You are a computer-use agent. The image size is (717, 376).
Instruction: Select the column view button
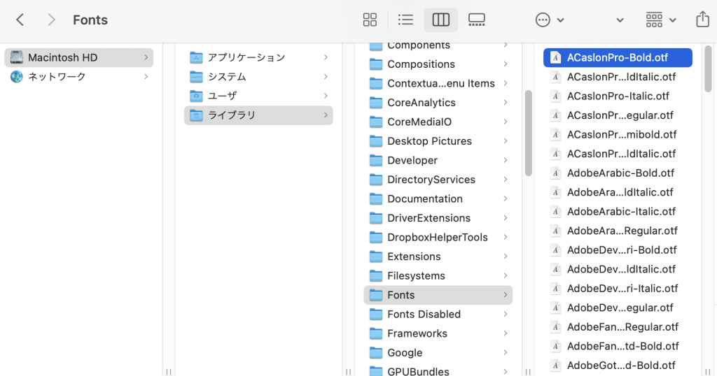pyautogui.click(x=440, y=20)
